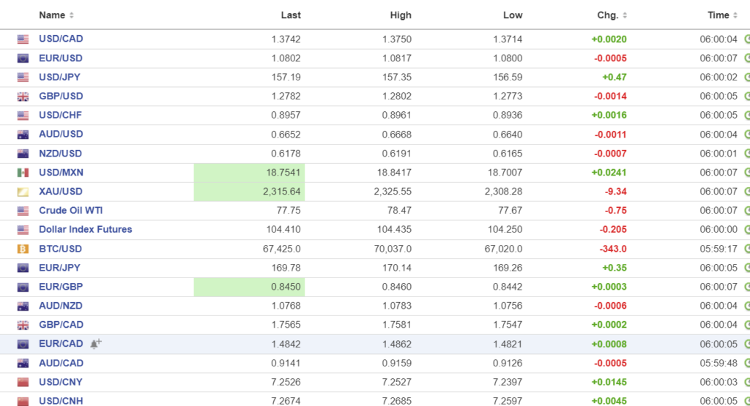Click the clock icon in the USD/JPY row
The image size is (750, 406).
[x=746, y=78]
